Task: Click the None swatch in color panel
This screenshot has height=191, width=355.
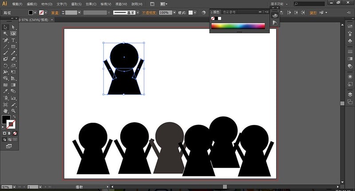Action: pos(213,19)
